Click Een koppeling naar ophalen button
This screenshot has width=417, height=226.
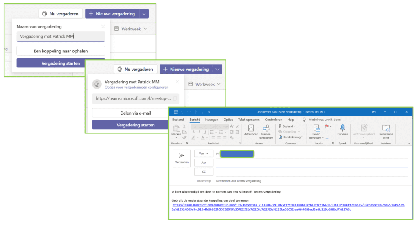pyautogui.click(x=61, y=51)
